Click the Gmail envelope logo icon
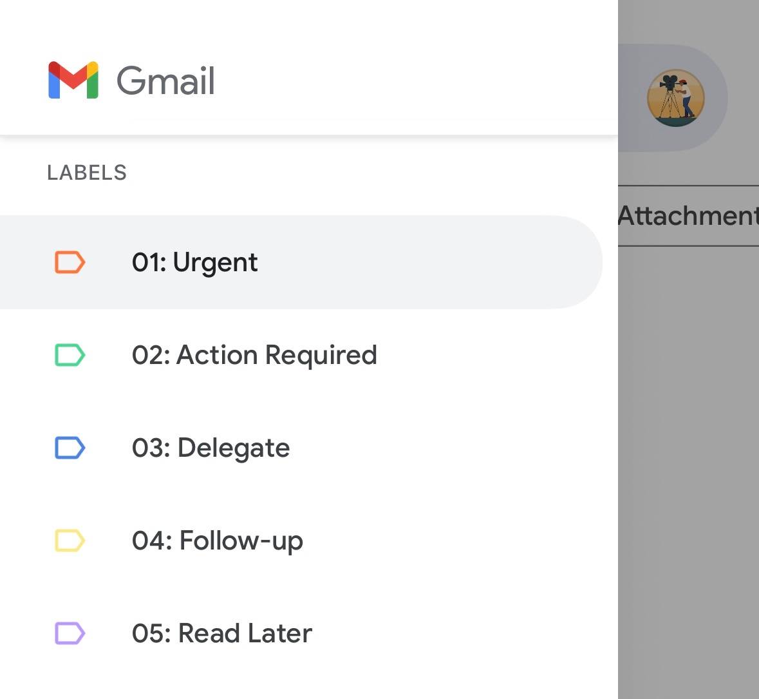 pos(73,80)
